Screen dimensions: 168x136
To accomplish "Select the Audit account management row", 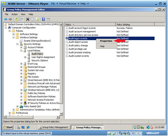I will coord(110,32).
